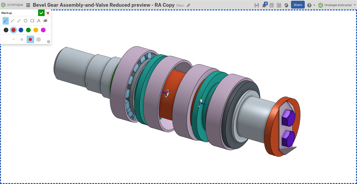357x184 pixels.
Task: Cancel markup with the red X
Action: tap(48, 13)
